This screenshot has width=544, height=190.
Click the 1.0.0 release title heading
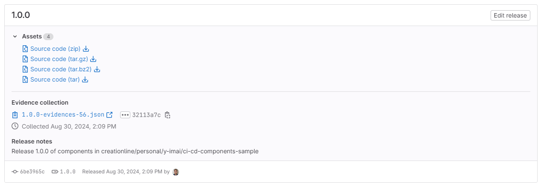(21, 15)
